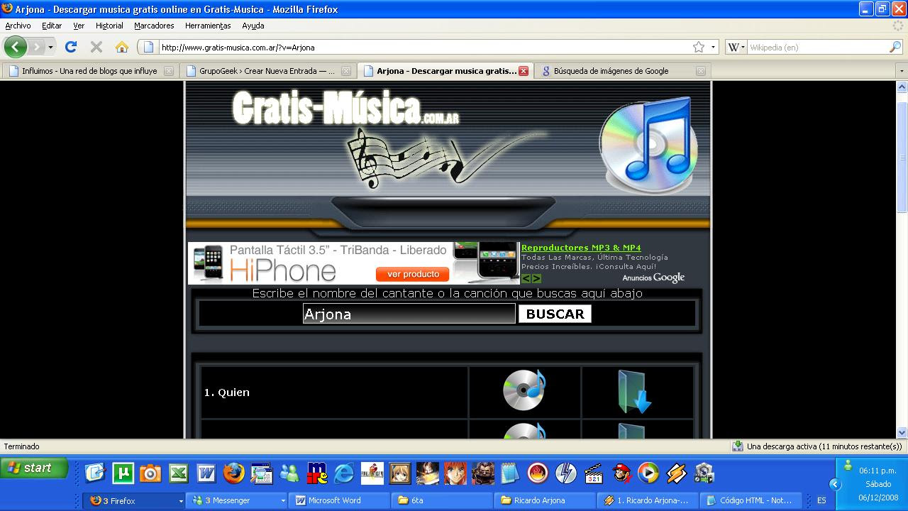Launch the Mario game quick launch icon
908x511 pixels.
pos(621,473)
